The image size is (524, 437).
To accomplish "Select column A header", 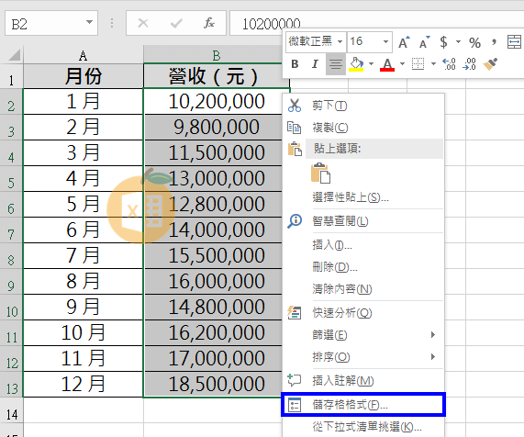I will tap(84, 55).
